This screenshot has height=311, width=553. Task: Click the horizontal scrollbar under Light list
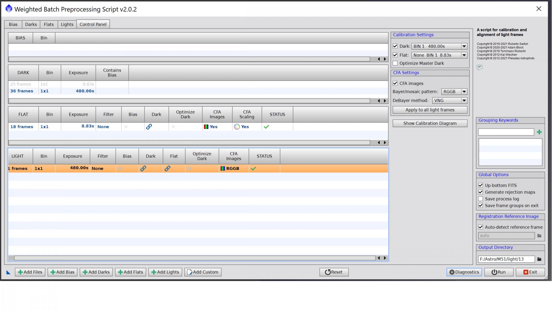point(195,258)
